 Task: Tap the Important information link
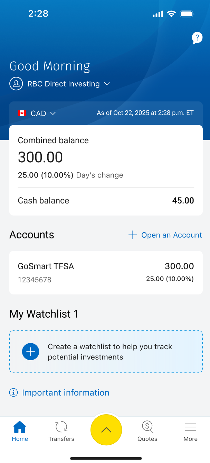[x=66, y=392]
